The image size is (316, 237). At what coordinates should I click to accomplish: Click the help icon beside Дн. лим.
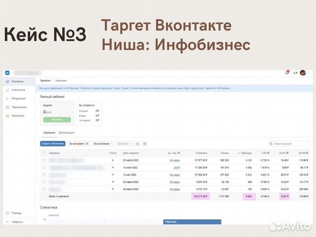(x=179, y=153)
